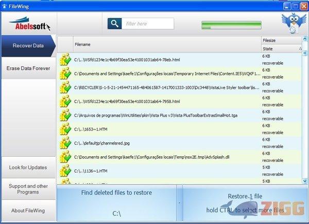Click the filter here search field
Image resolution: width=309 pixels, height=224 pixels.
pyautogui.click(x=148, y=24)
